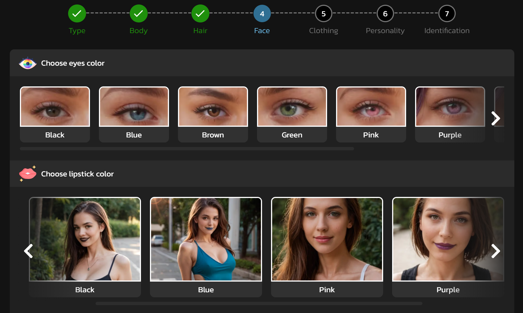The width and height of the screenshot is (523, 313).
Task: Pick Purple lipstick photo
Action: coord(448,239)
